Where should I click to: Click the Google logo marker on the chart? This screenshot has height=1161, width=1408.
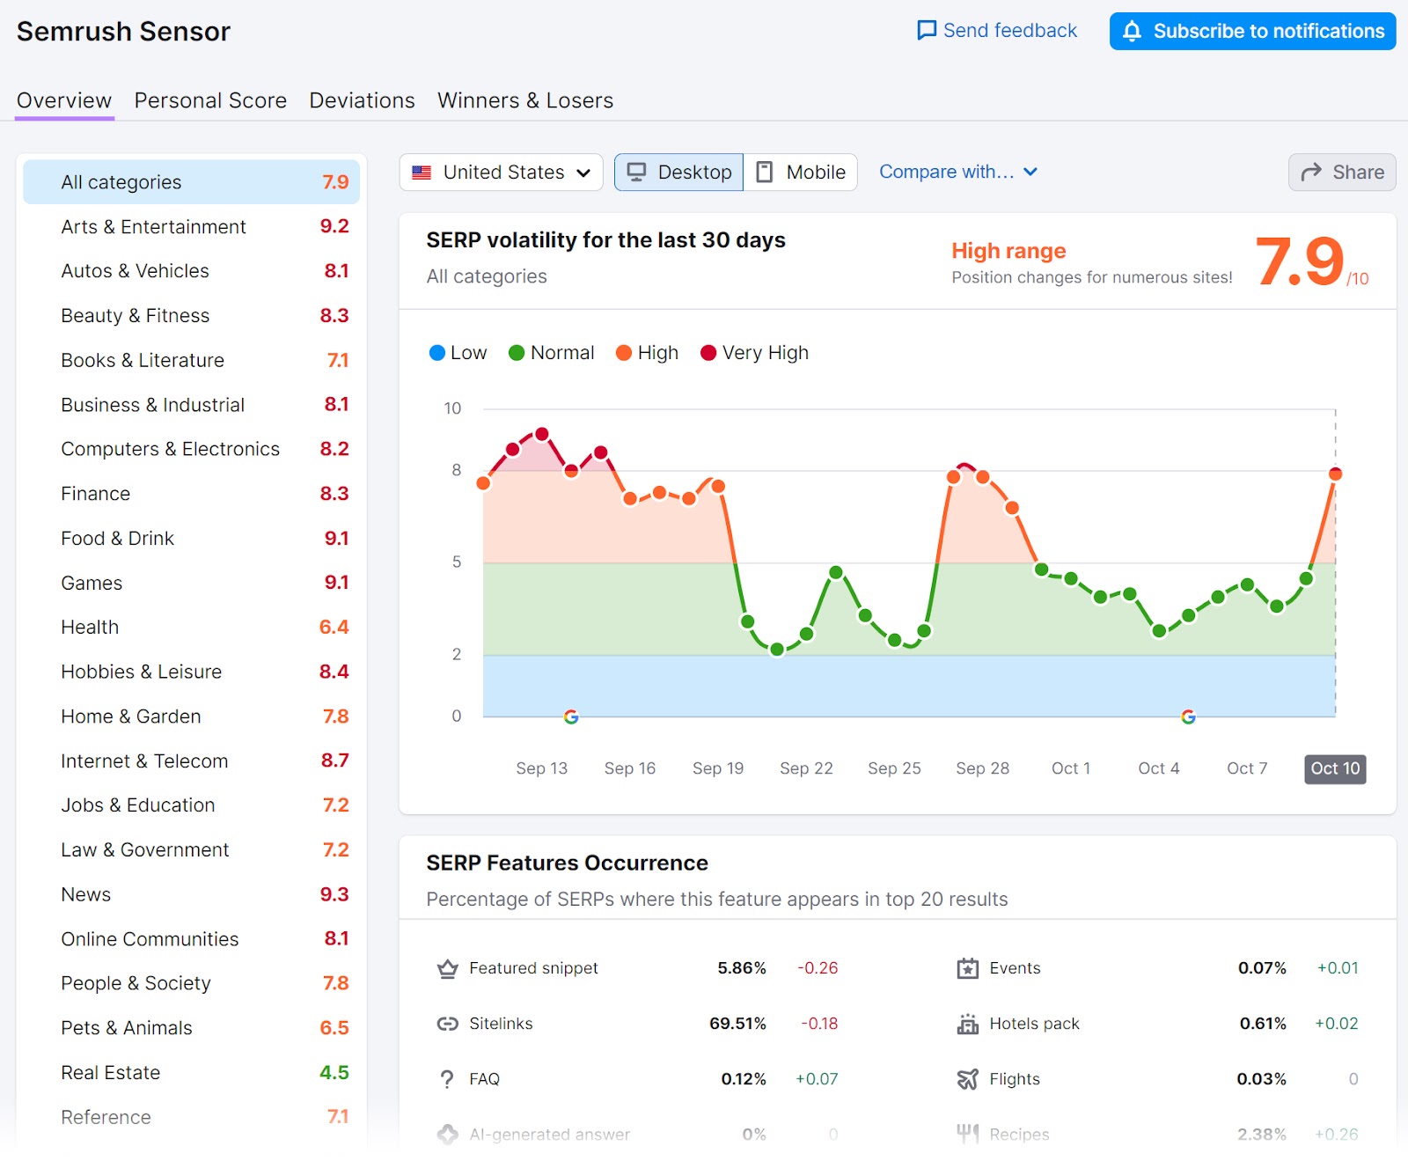(x=570, y=716)
